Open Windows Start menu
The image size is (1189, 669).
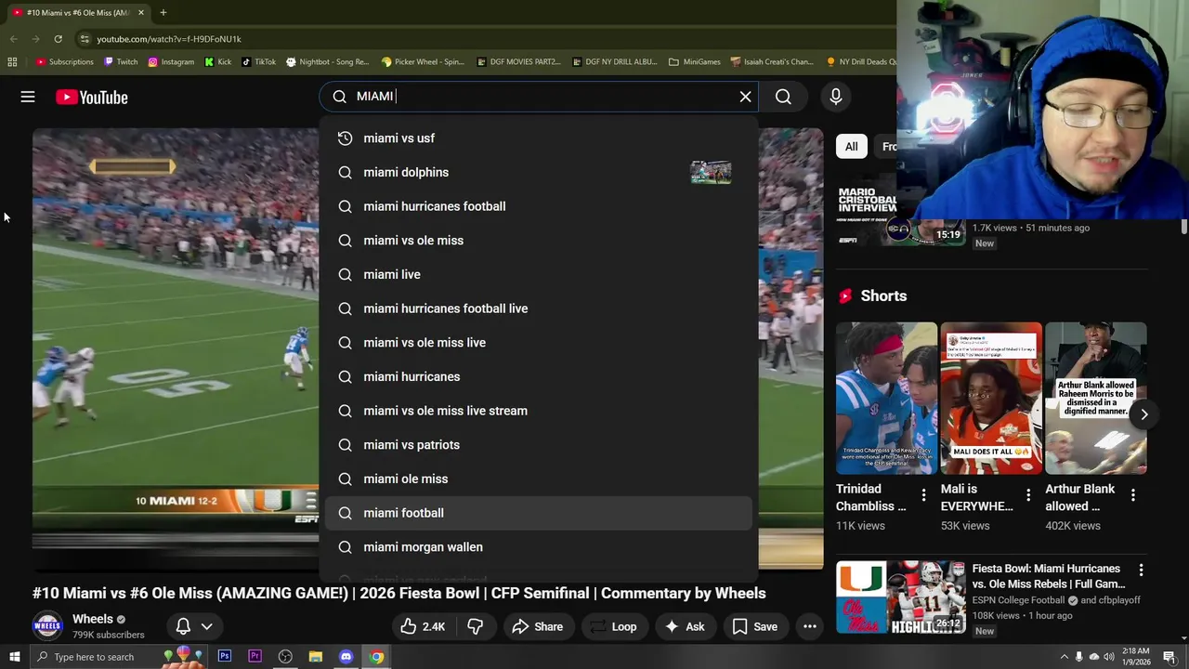[x=14, y=657]
